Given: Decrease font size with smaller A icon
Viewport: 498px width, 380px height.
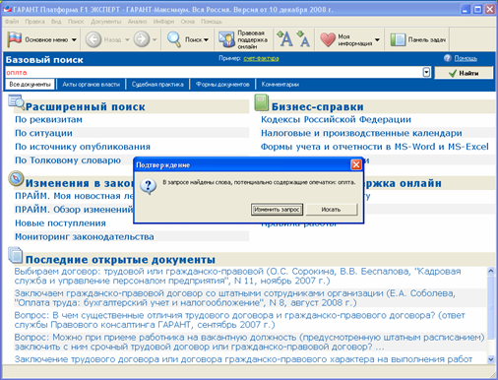Looking at the screenshot, I should point(303,38).
